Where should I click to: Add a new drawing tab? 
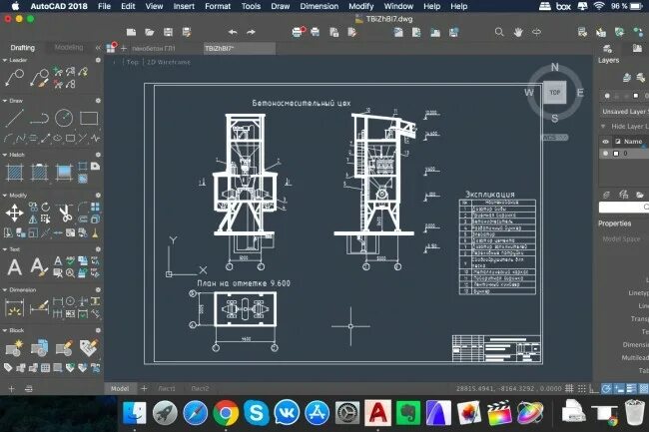pyautogui.click(x=124, y=48)
